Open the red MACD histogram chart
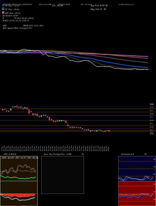 coord(19,194)
